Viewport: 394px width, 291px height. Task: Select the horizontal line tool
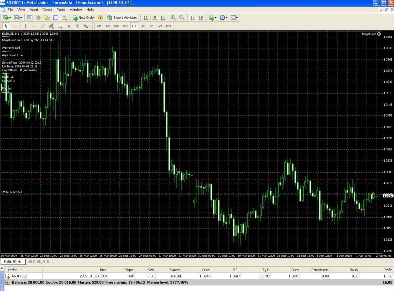pyautogui.click(x=34, y=26)
